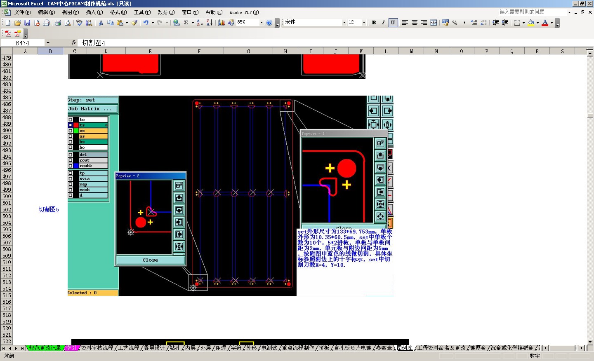
Task: Click the Paste clipboard icon
Action: (x=120, y=23)
